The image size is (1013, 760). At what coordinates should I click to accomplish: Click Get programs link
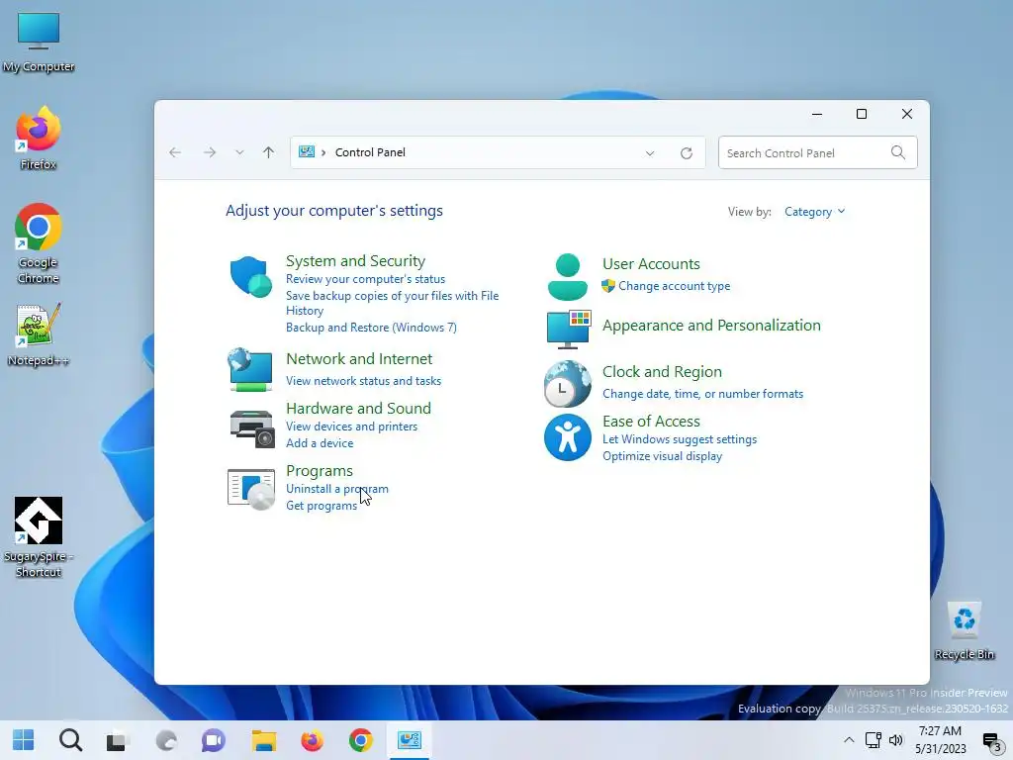322,506
